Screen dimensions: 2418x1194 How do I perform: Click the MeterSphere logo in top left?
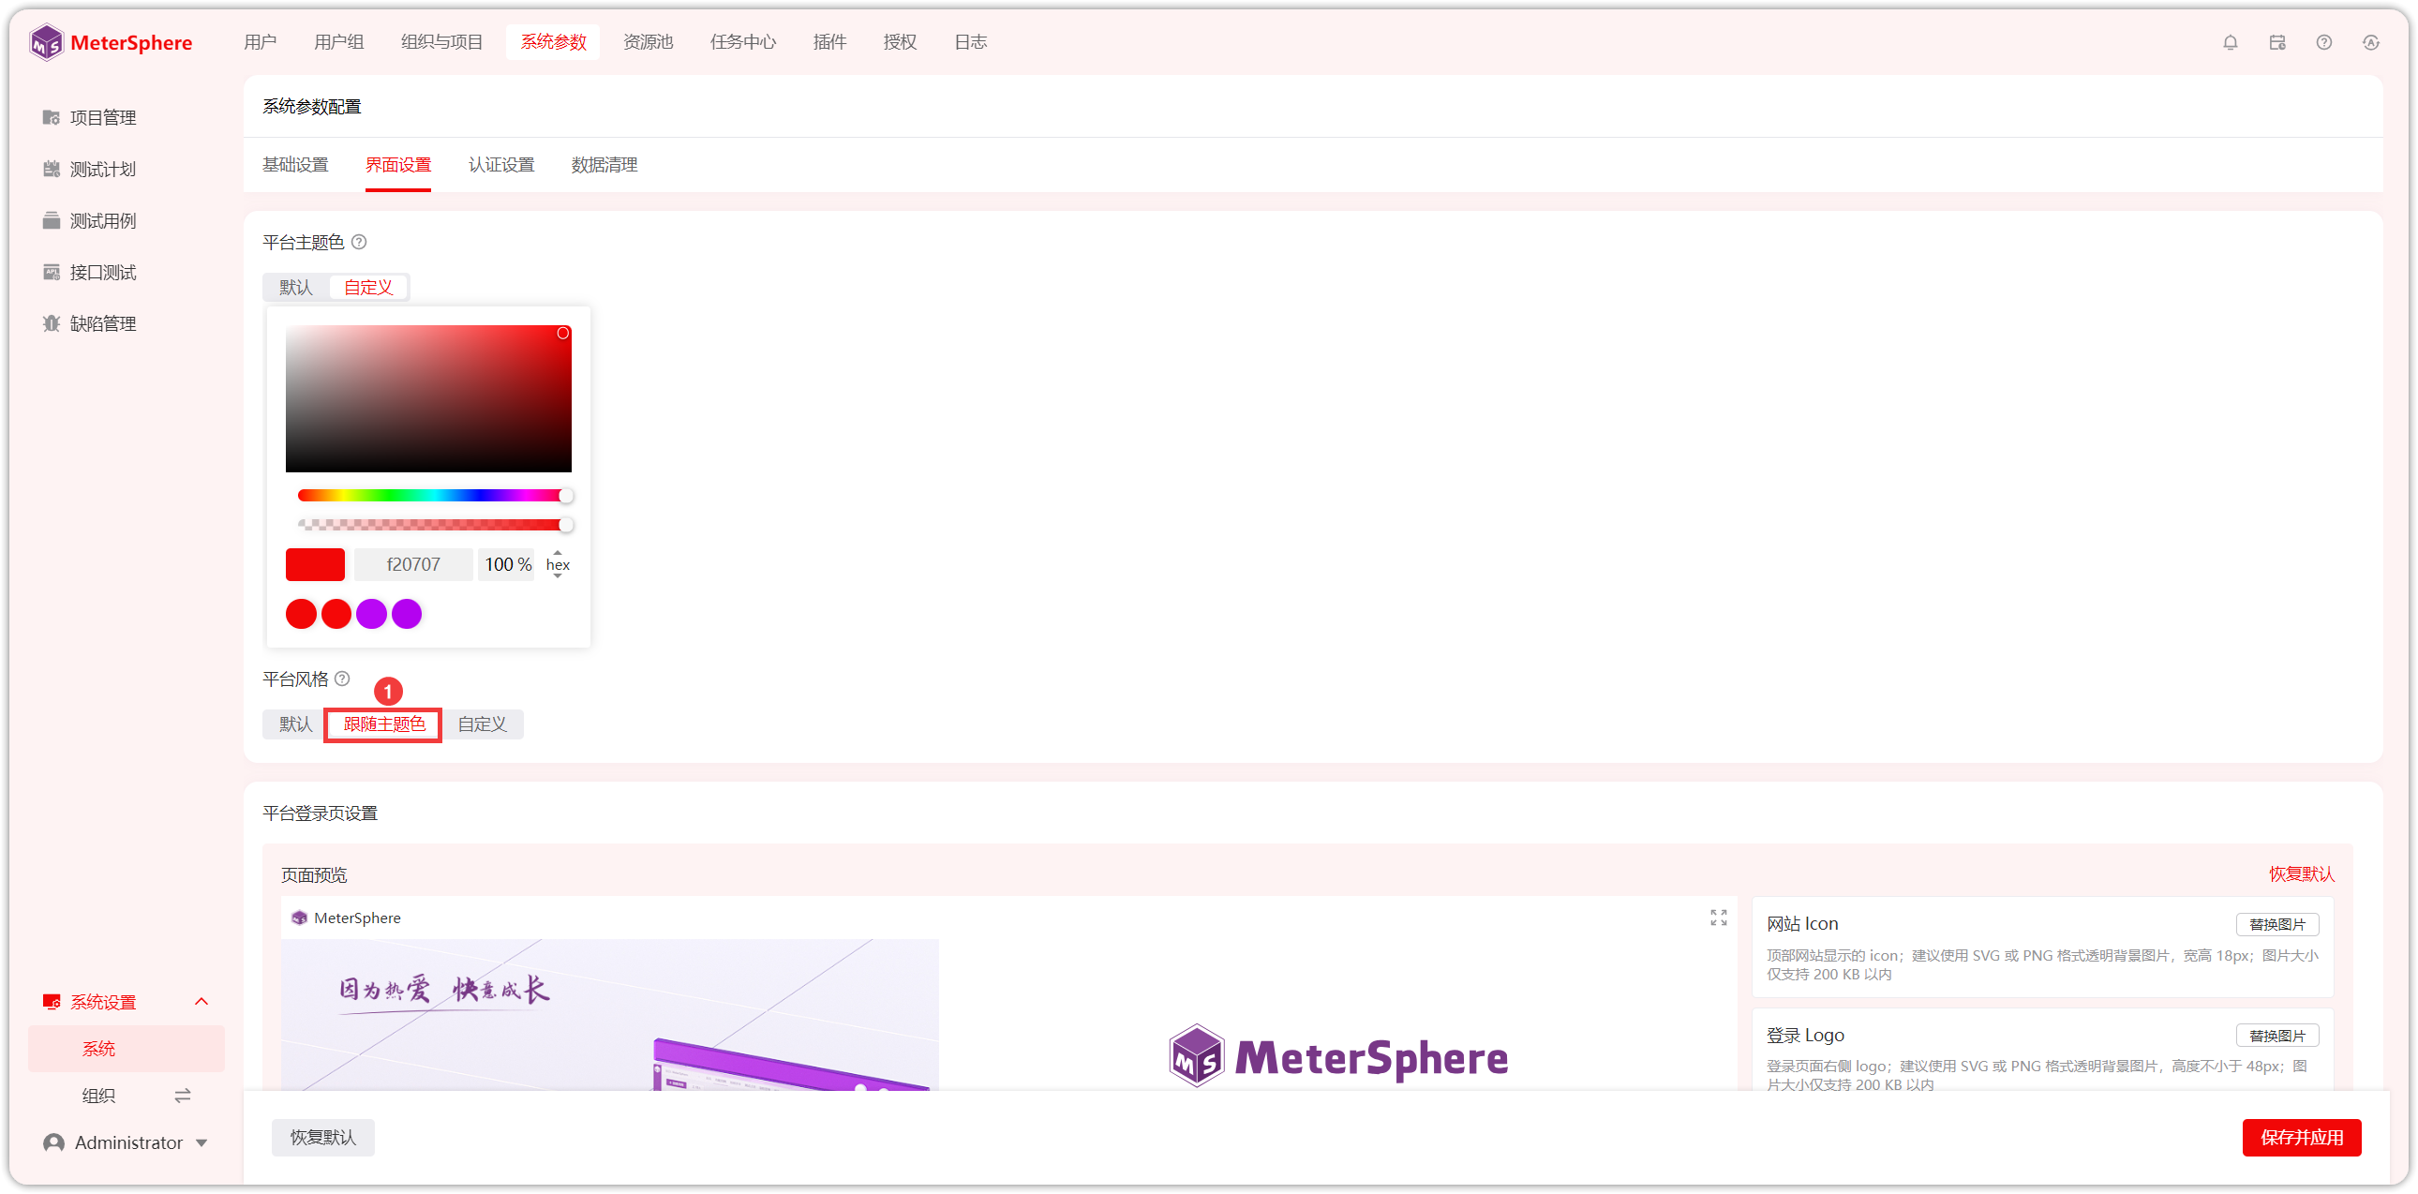tap(111, 42)
